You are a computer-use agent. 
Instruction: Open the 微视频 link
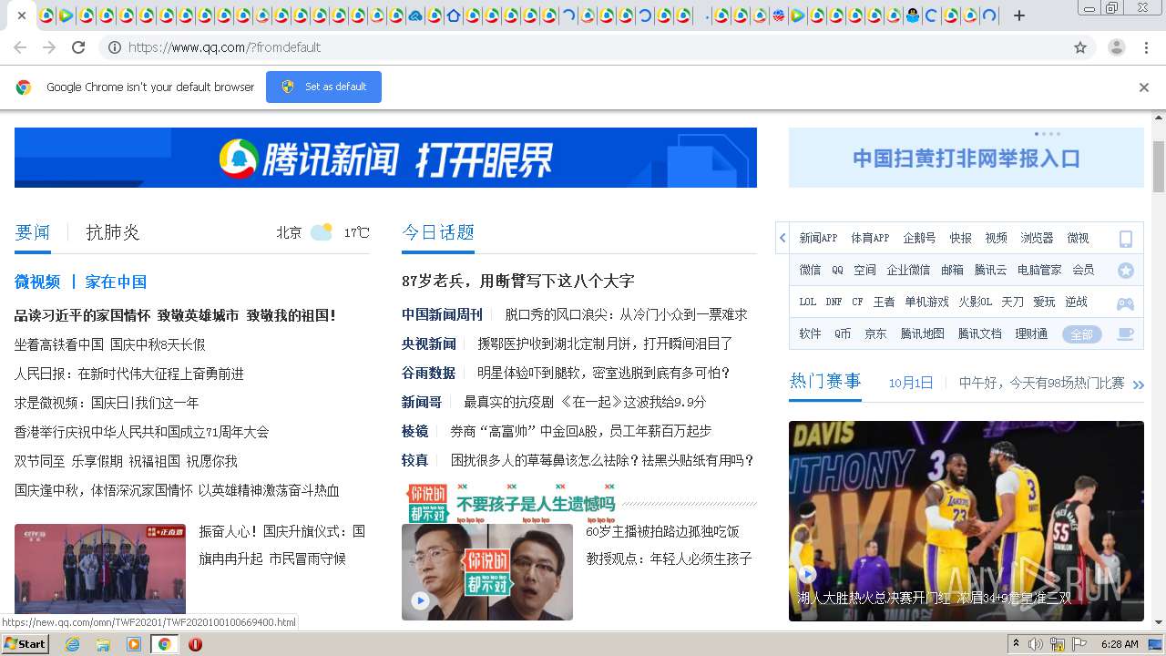(x=37, y=282)
